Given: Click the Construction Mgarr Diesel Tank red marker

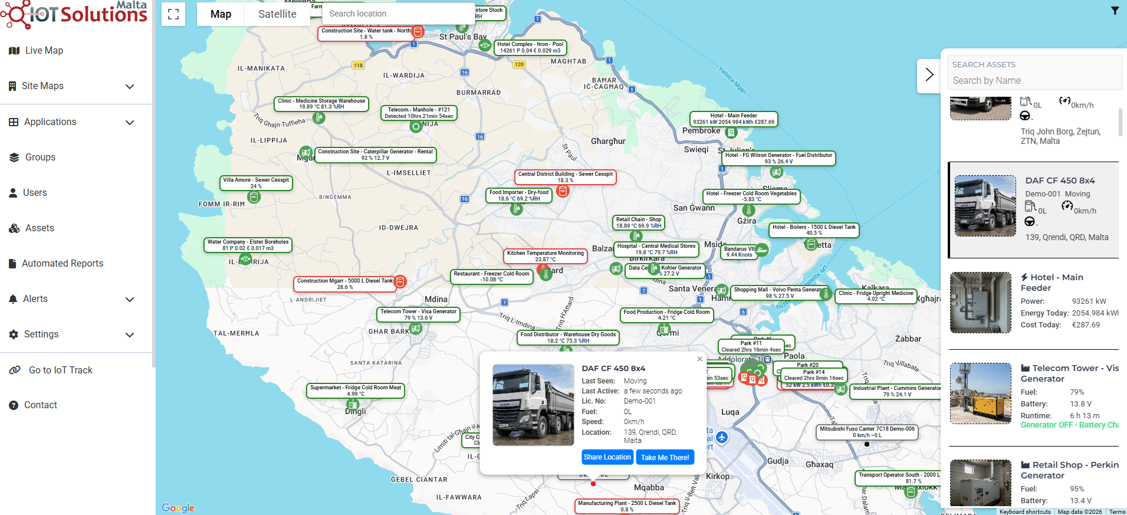Looking at the screenshot, I should tap(400, 281).
